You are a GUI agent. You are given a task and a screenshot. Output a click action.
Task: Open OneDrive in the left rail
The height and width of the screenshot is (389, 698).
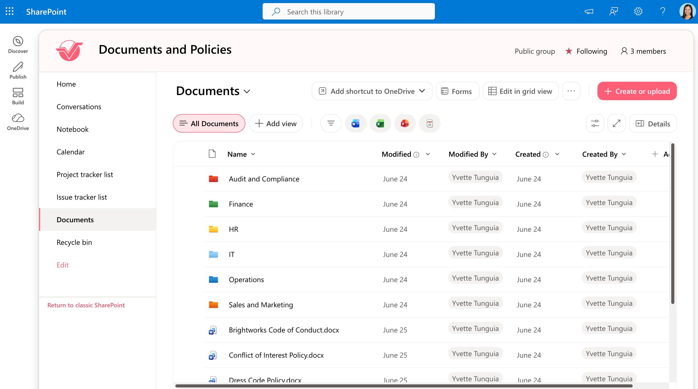point(18,122)
